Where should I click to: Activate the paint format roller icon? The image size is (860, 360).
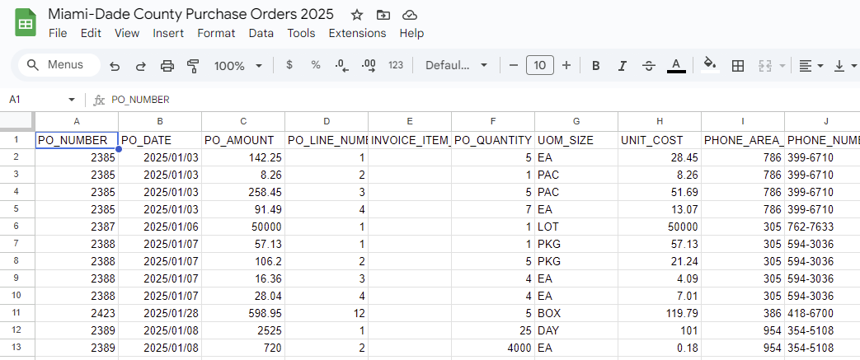pyautogui.click(x=194, y=66)
